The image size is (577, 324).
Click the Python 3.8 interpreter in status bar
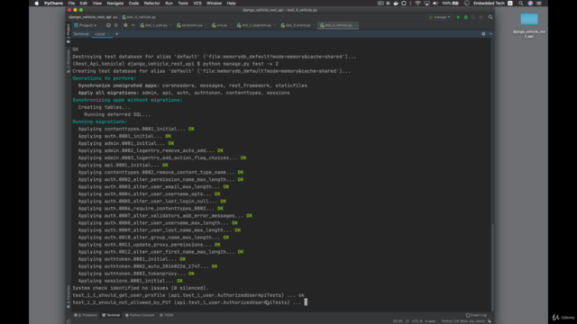point(463,321)
